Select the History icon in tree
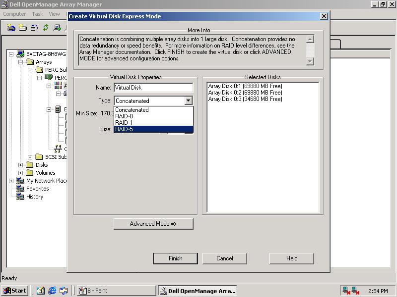The width and height of the screenshot is (397, 297). [20, 197]
